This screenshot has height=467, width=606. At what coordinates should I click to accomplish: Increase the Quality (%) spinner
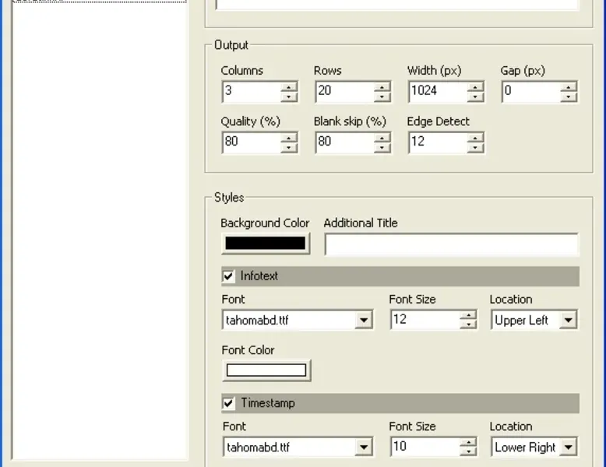click(289, 138)
